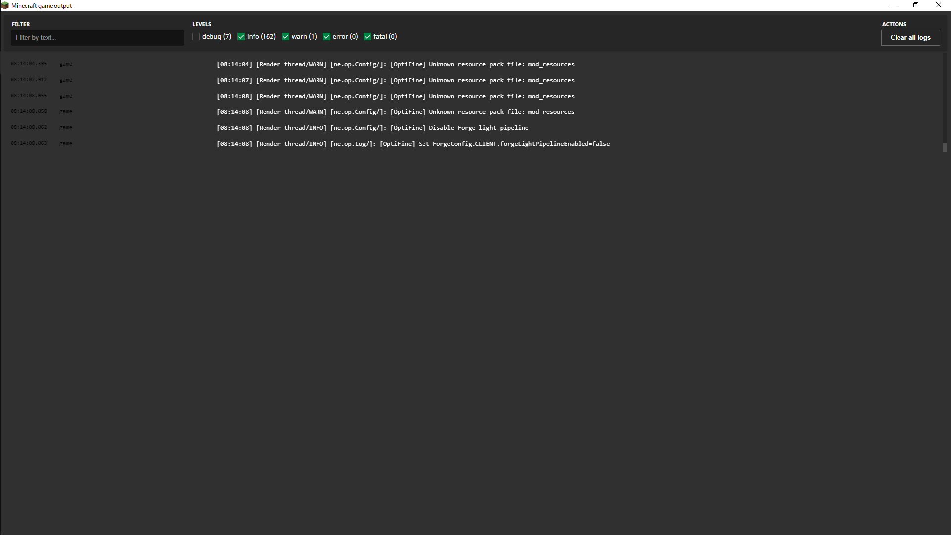Screen dimensions: 951x535
Task: Click the debug (7) label text
Action: pyautogui.click(x=216, y=37)
